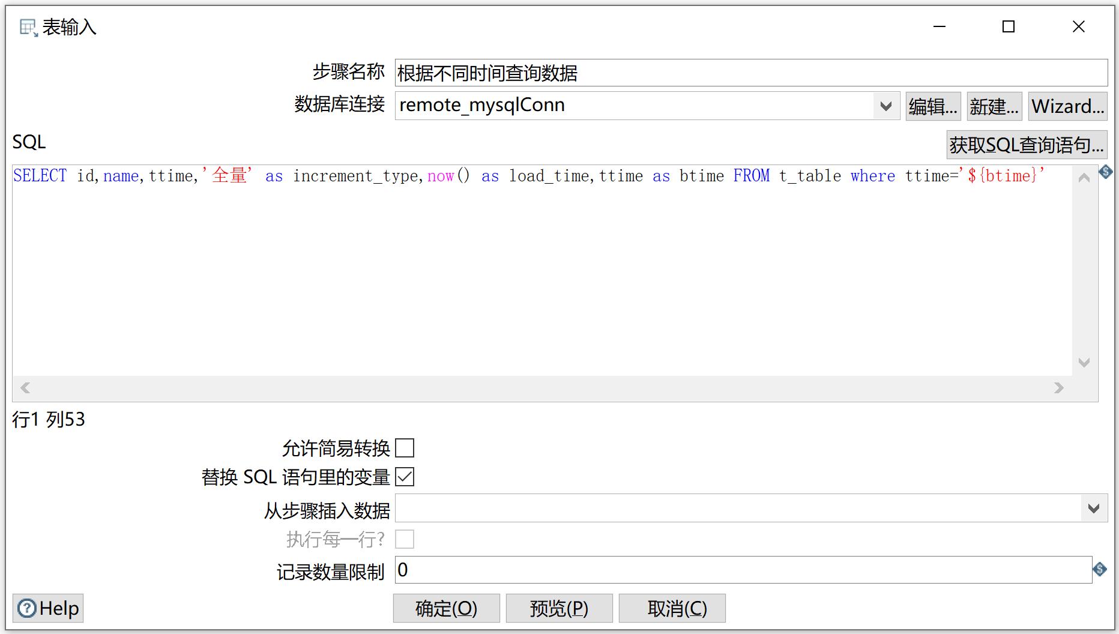Click SQL editor scroll right arrow
The width and height of the screenshot is (1119, 634).
(x=1059, y=388)
